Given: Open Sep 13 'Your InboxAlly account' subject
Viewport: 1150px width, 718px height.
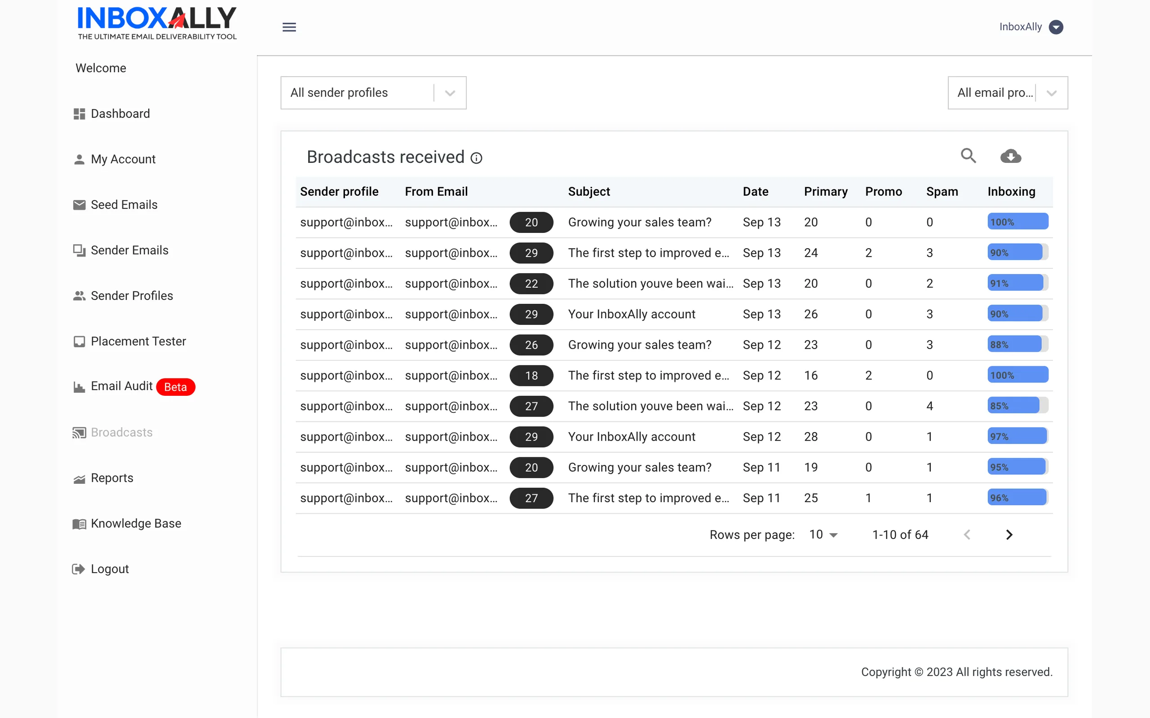Looking at the screenshot, I should coord(632,315).
